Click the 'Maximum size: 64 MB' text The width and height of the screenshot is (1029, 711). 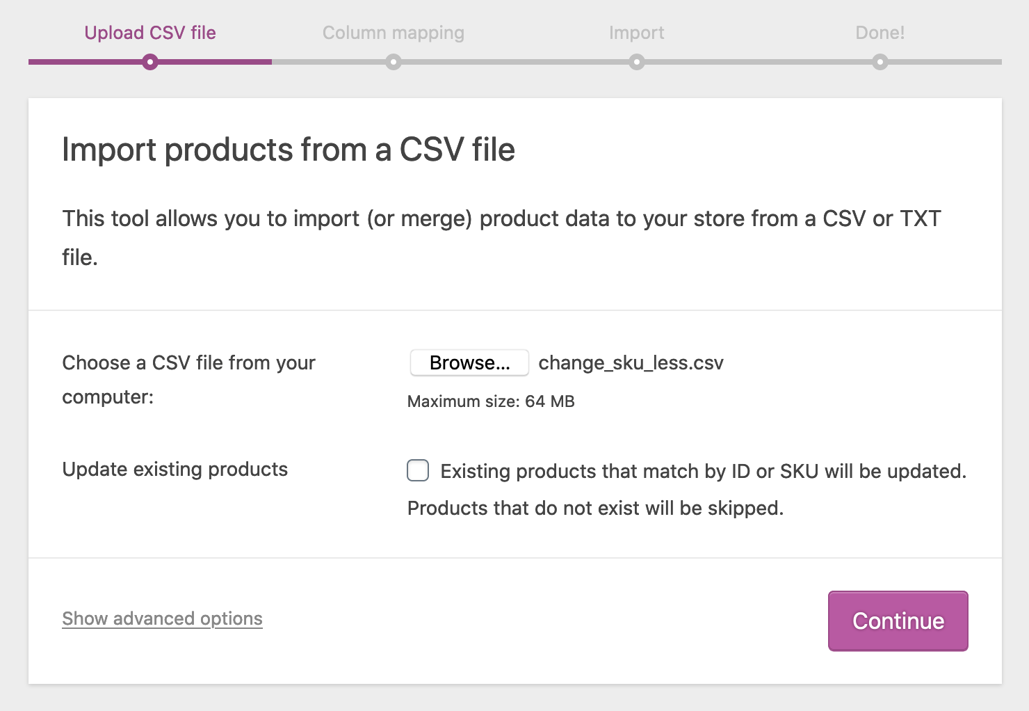491,401
